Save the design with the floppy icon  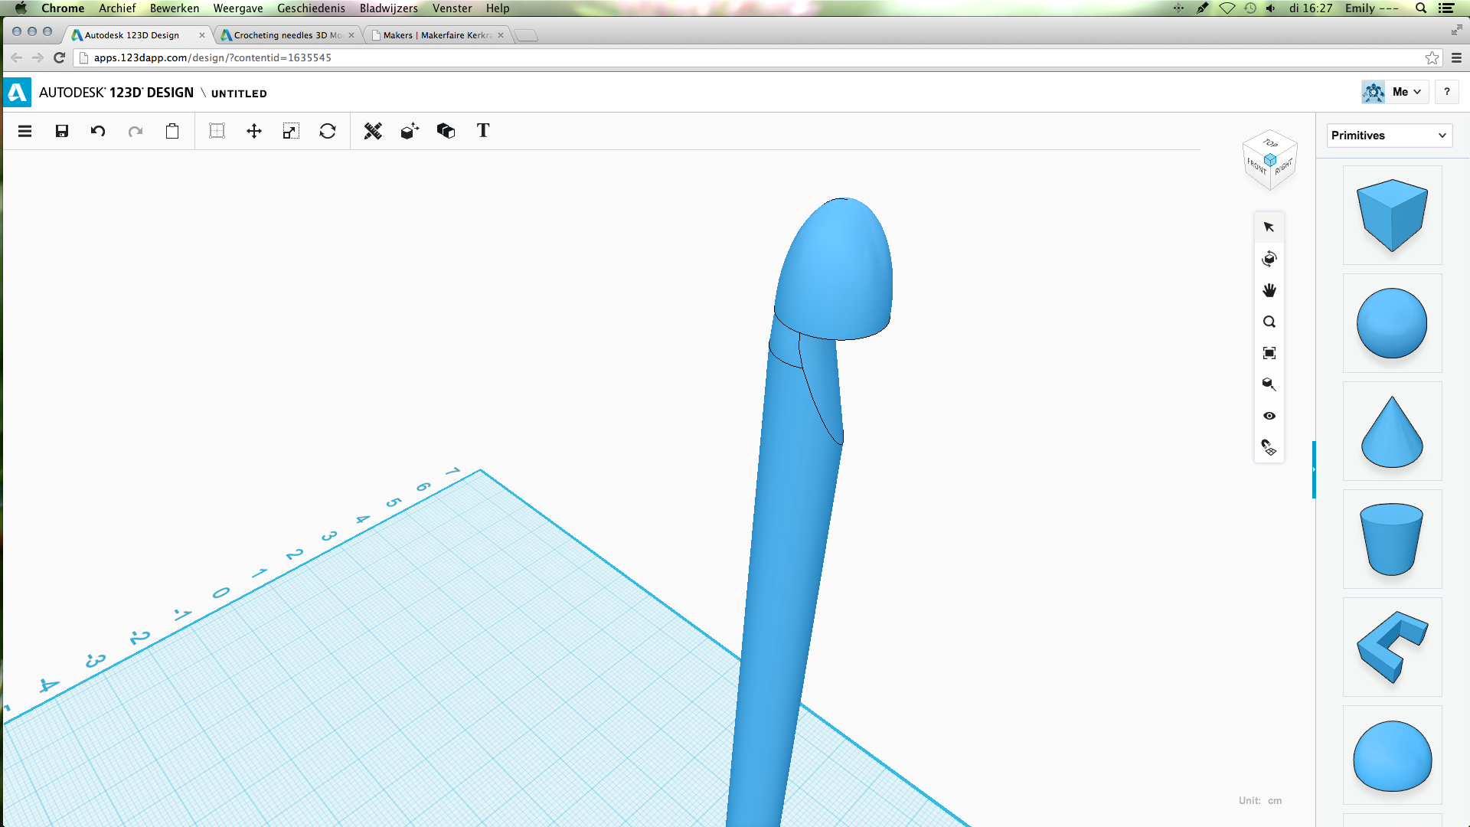pos(62,131)
